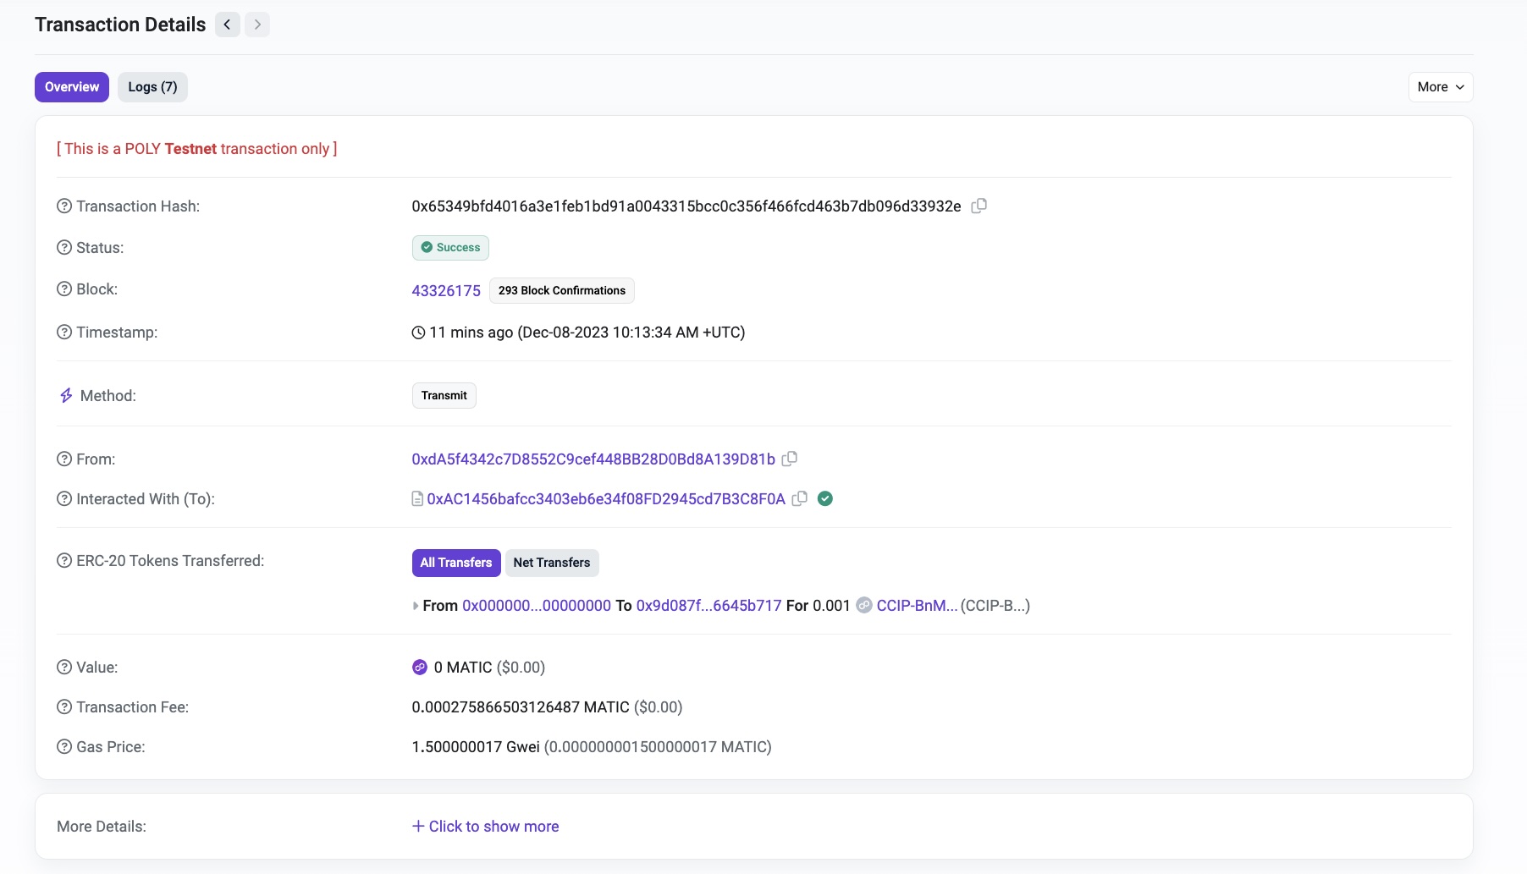Click help icon beside ERC-20 Tokens Transferred
1527x874 pixels.
tap(64, 560)
